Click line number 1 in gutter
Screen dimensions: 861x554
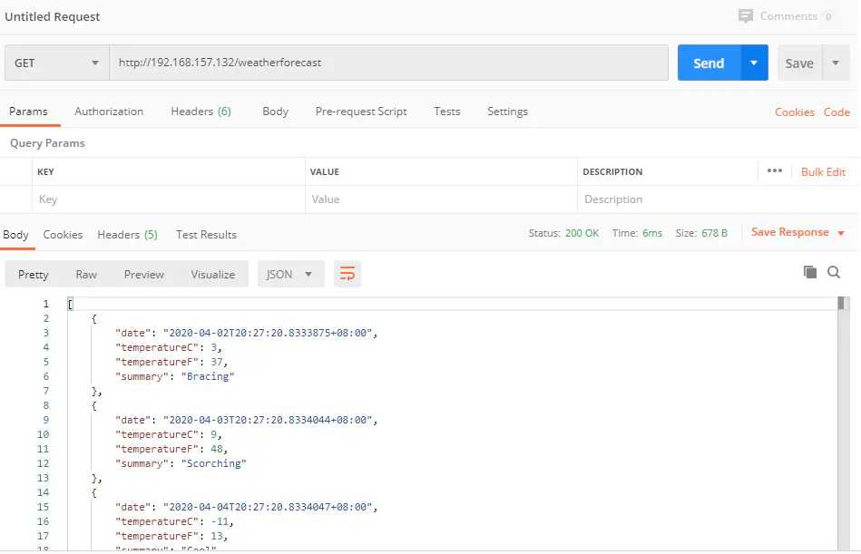coord(45,304)
